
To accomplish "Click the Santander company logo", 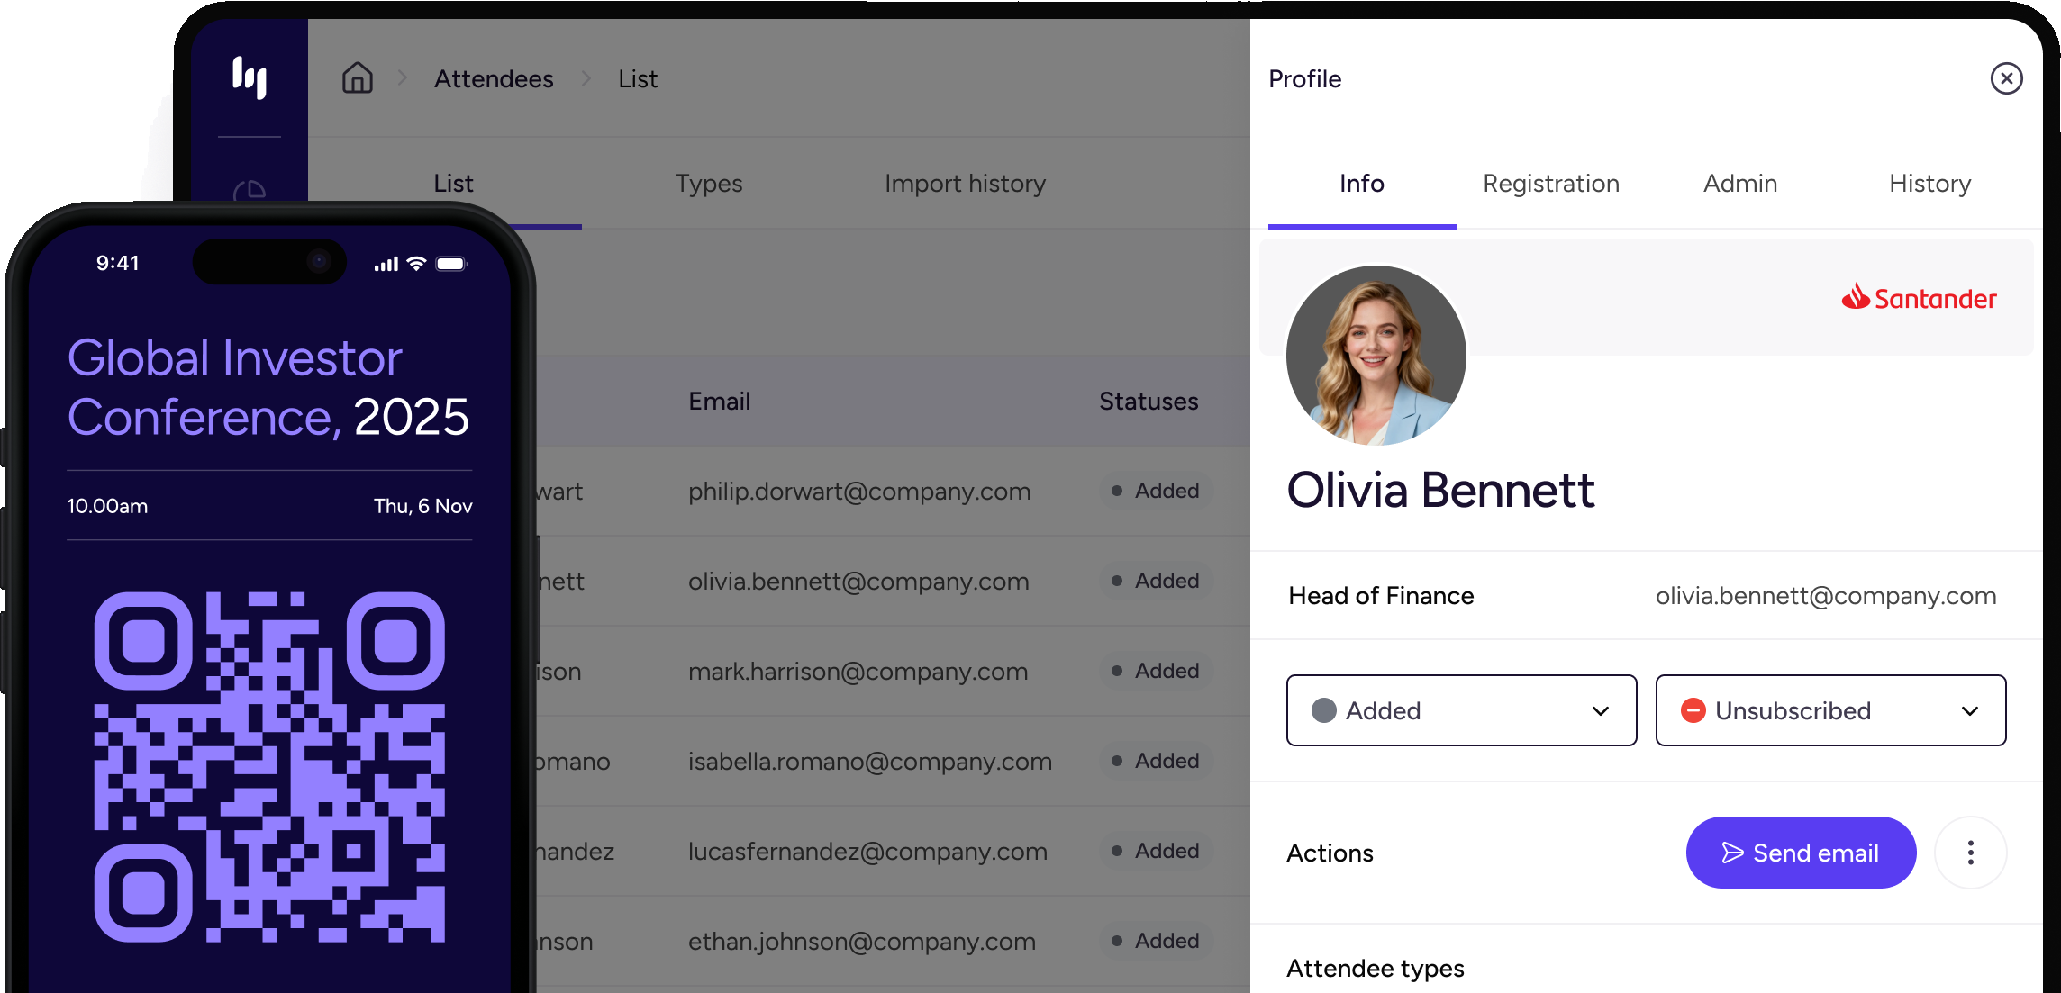I will tap(1919, 298).
